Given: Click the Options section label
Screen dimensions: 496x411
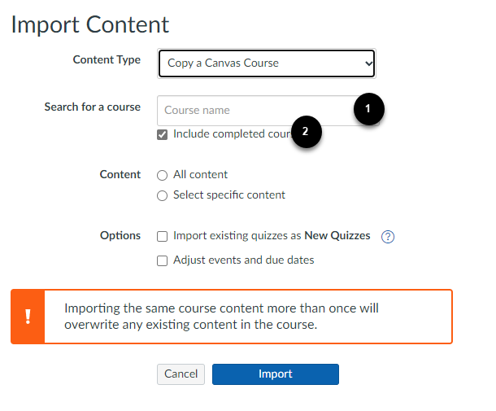Looking at the screenshot, I should (120, 235).
